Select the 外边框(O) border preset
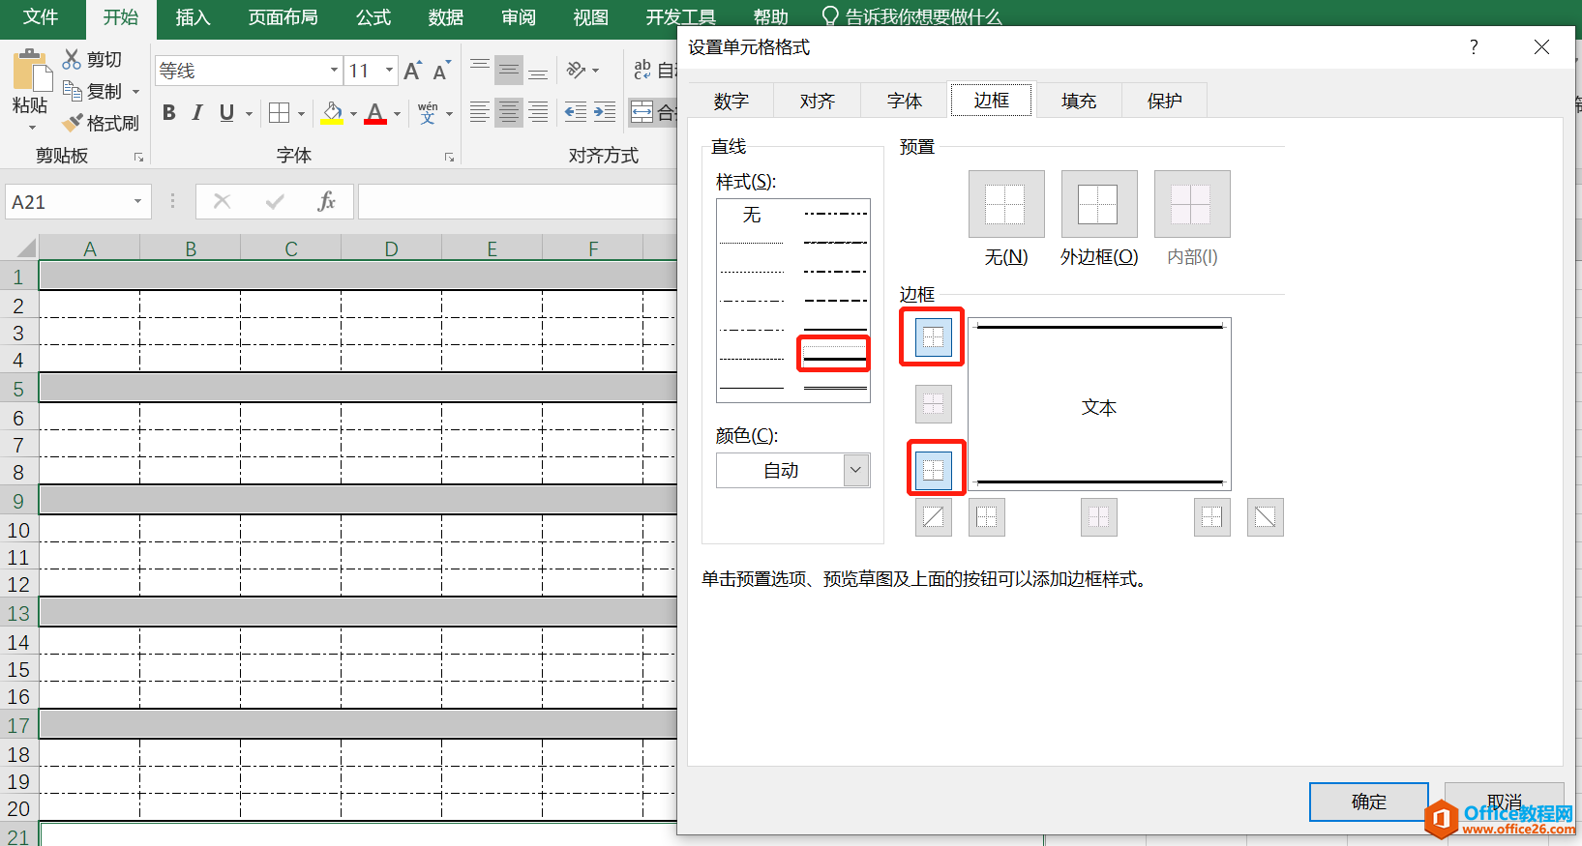Viewport: 1582px width, 846px height. click(1099, 204)
